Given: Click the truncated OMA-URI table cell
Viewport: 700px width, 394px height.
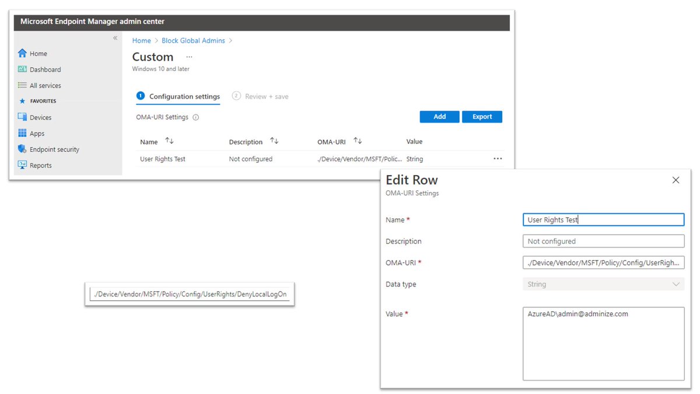Looking at the screenshot, I should (x=360, y=159).
